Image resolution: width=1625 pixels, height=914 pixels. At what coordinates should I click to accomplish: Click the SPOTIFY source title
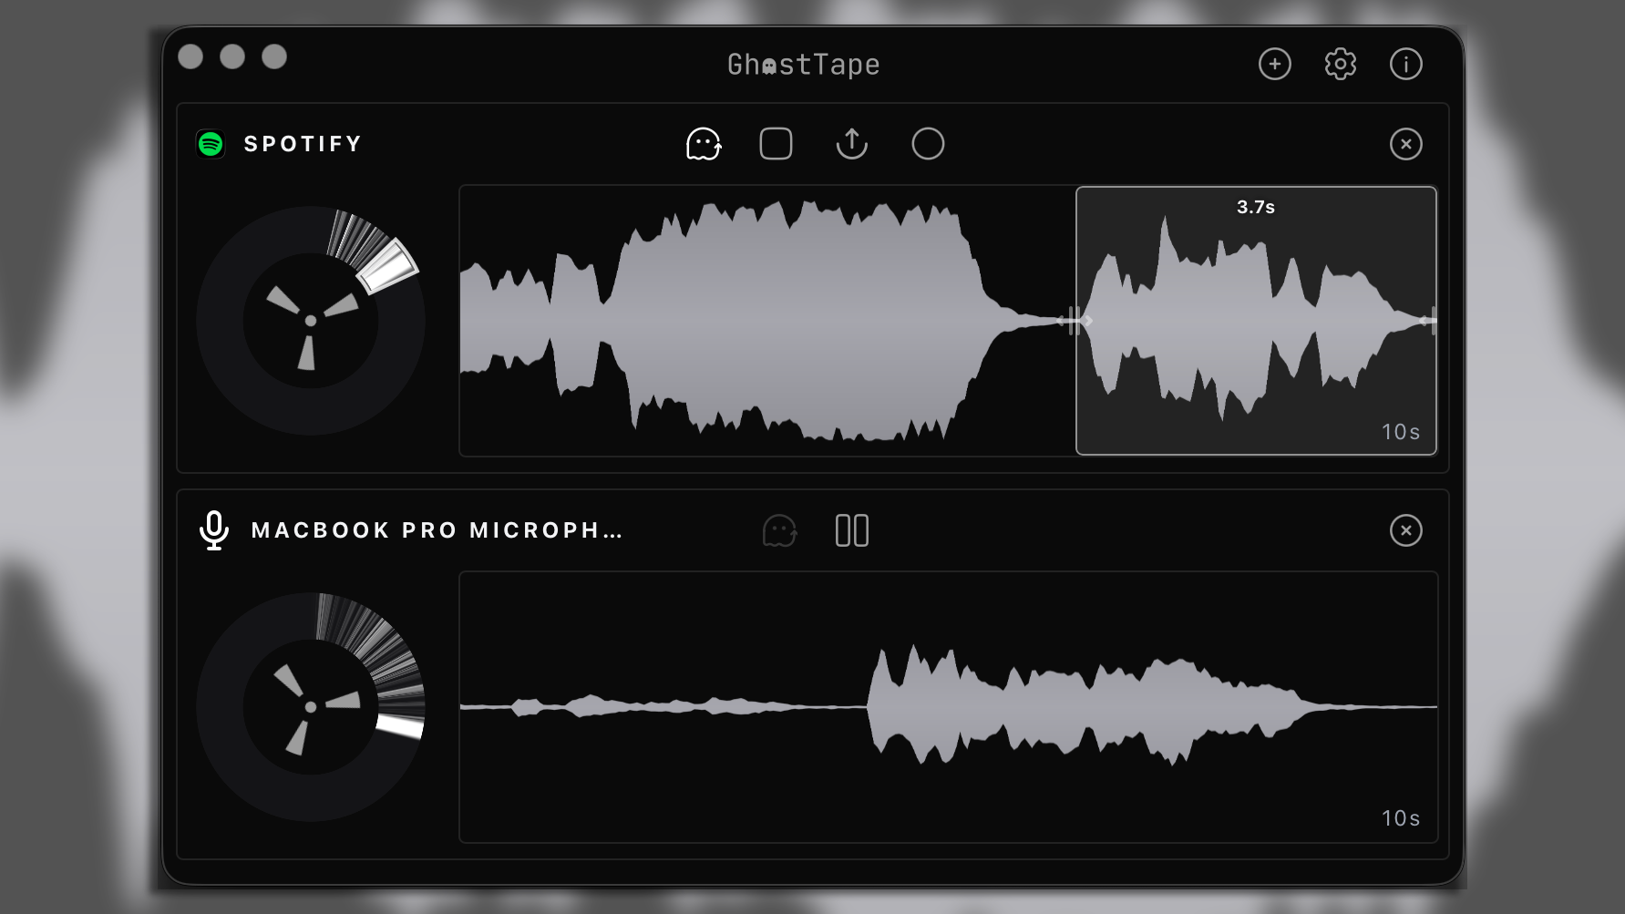[x=303, y=144]
